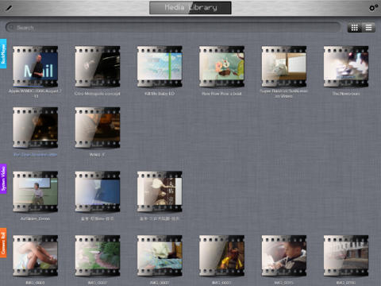
Task: Tap the pencil edit icon
Action: click(x=9, y=8)
